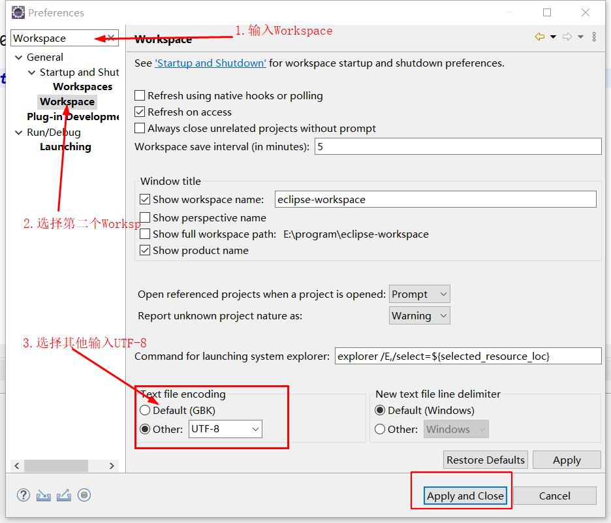Screen dimensions: 611x523
Task: Click the Cancel button
Action: coord(554,496)
